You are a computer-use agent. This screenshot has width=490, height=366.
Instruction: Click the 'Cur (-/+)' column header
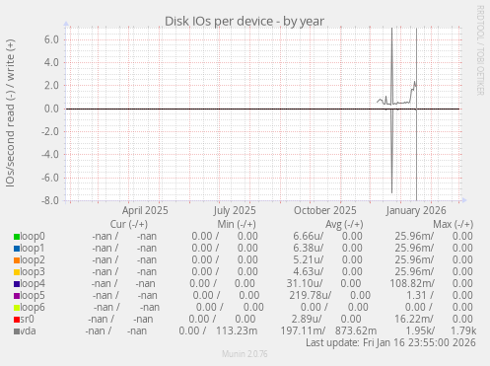(x=129, y=224)
